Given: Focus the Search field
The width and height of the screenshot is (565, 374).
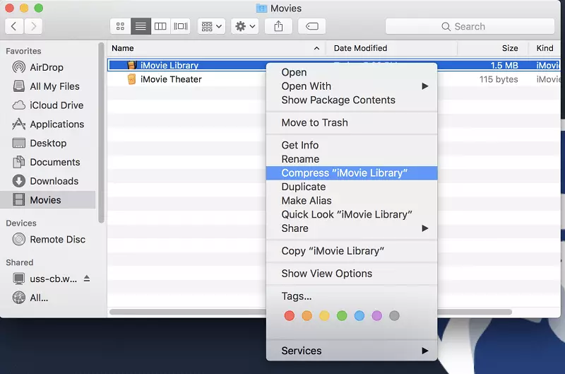Looking at the screenshot, I should 470,26.
